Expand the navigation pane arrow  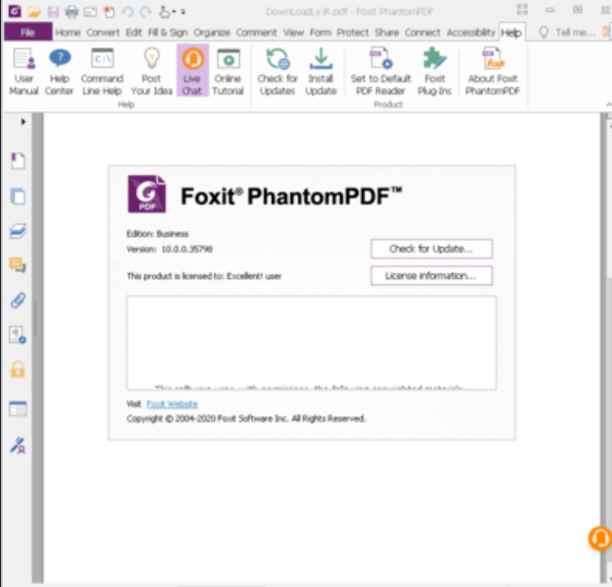point(23,122)
